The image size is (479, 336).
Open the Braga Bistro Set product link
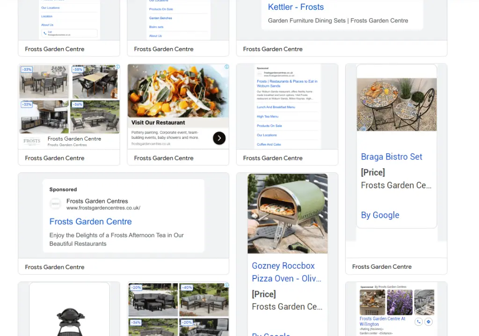pyautogui.click(x=392, y=157)
